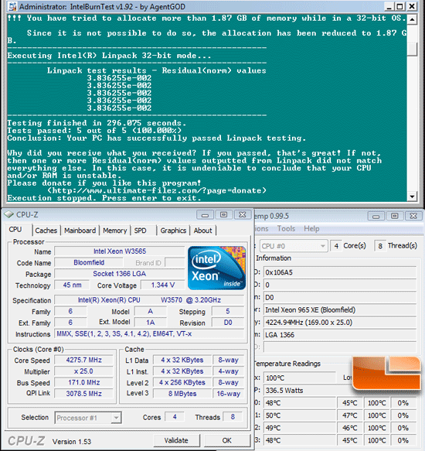Open the Tools menu
The height and width of the screenshot is (451, 425).
coord(286,229)
